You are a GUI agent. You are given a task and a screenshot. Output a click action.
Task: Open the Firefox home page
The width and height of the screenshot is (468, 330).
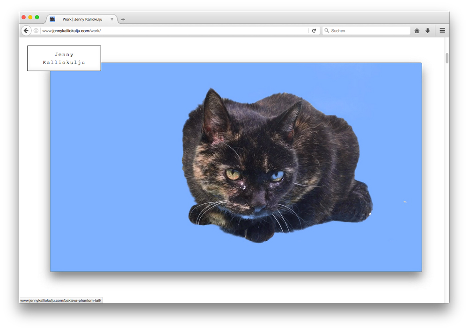point(417,30)
